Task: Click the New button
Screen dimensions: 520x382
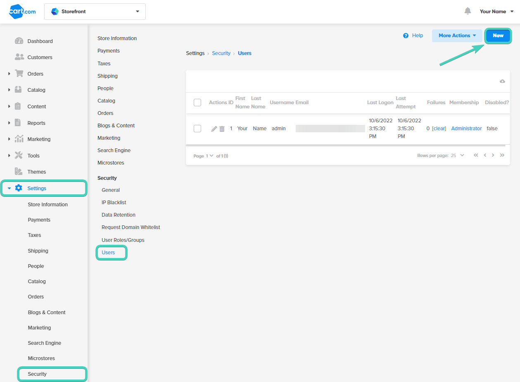Action: 498,36
